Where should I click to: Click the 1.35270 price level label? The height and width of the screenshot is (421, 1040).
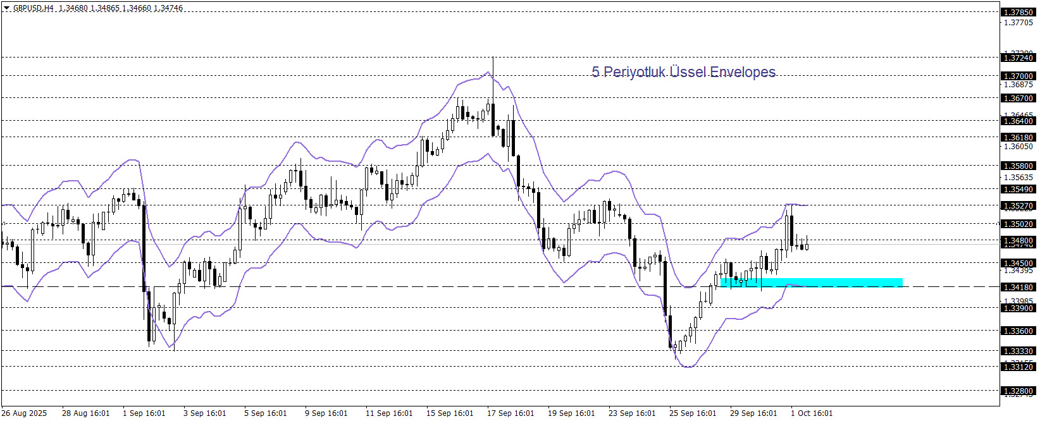[x=1018, y=206]
